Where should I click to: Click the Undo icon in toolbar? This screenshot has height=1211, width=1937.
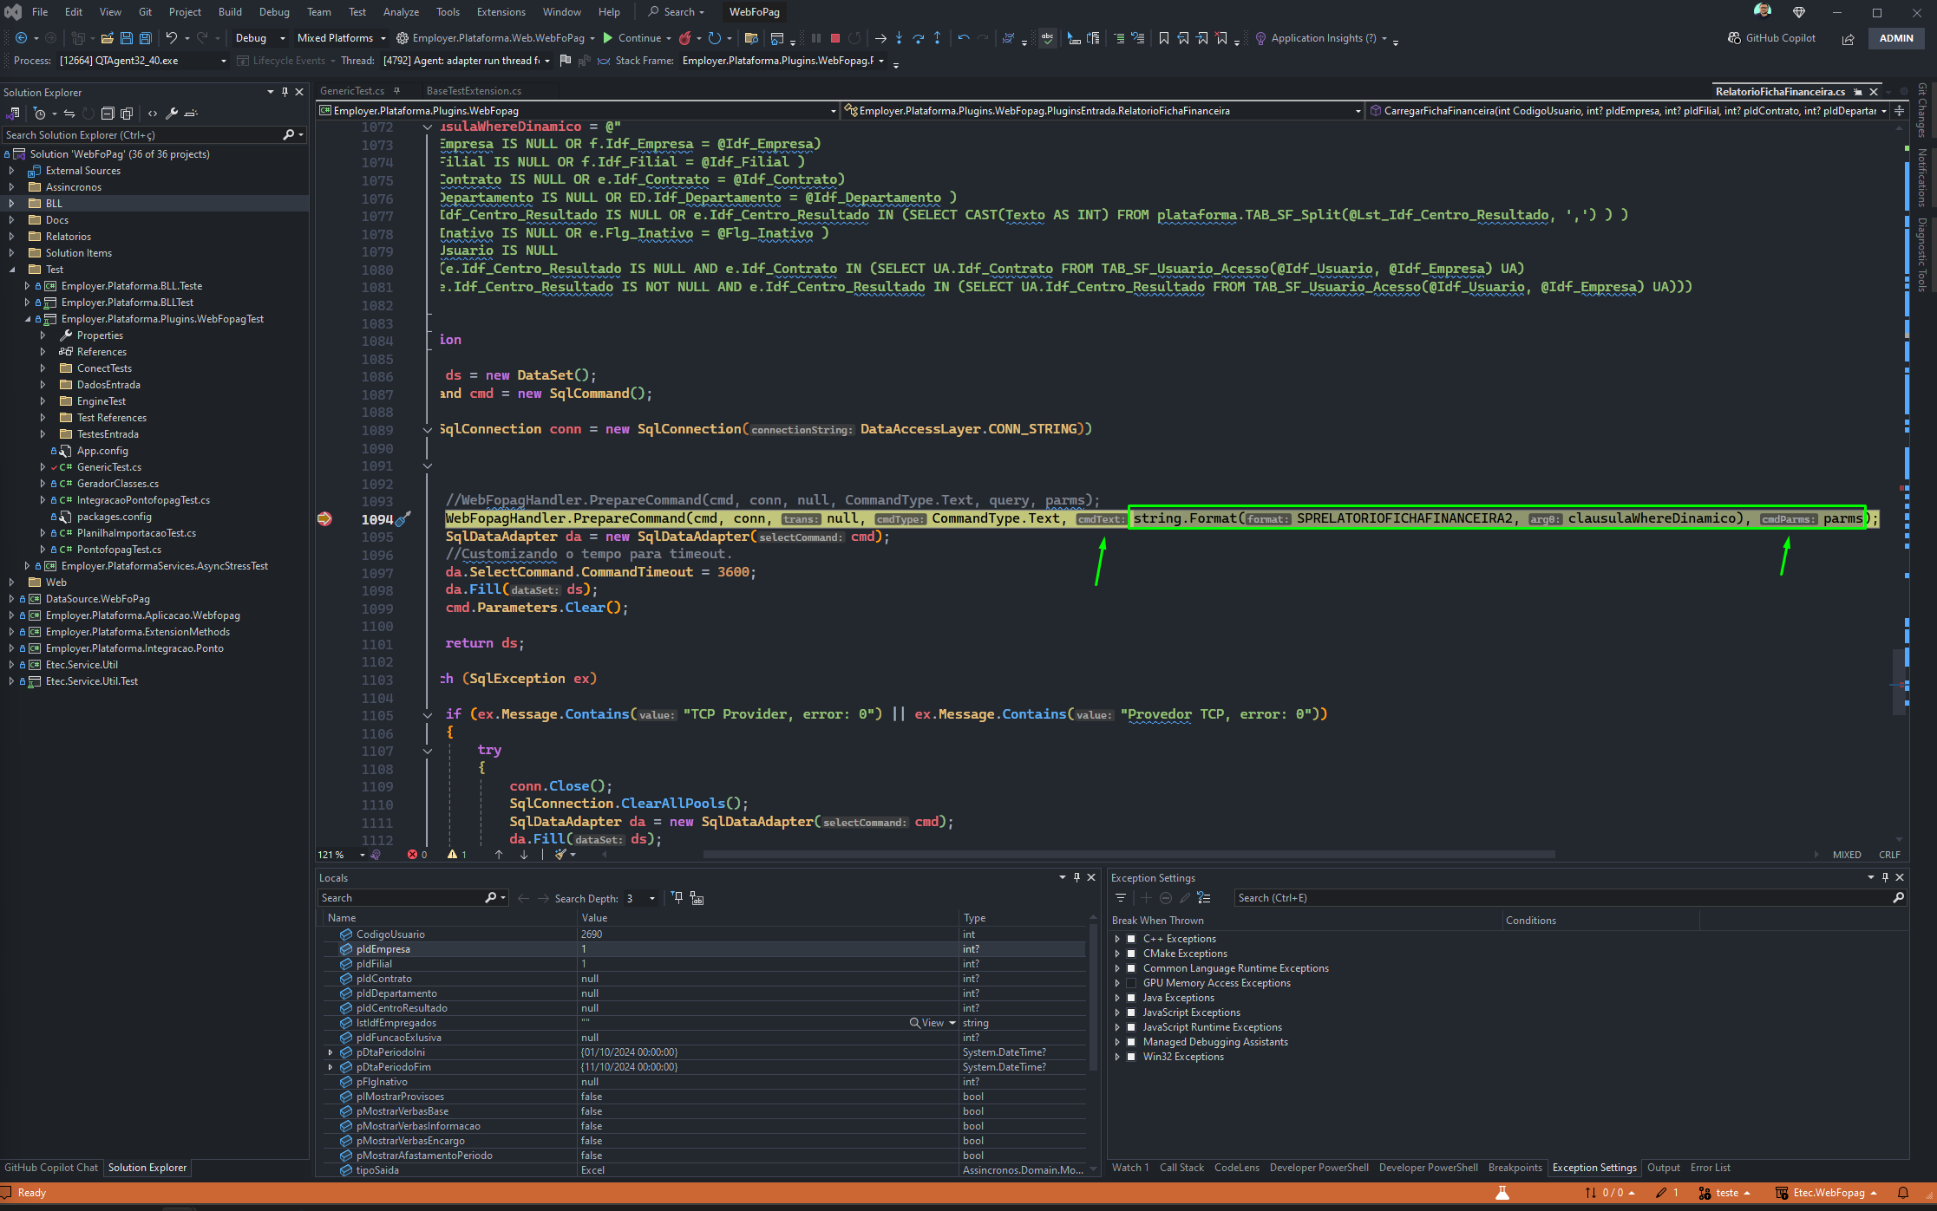(x=172, y=38)
